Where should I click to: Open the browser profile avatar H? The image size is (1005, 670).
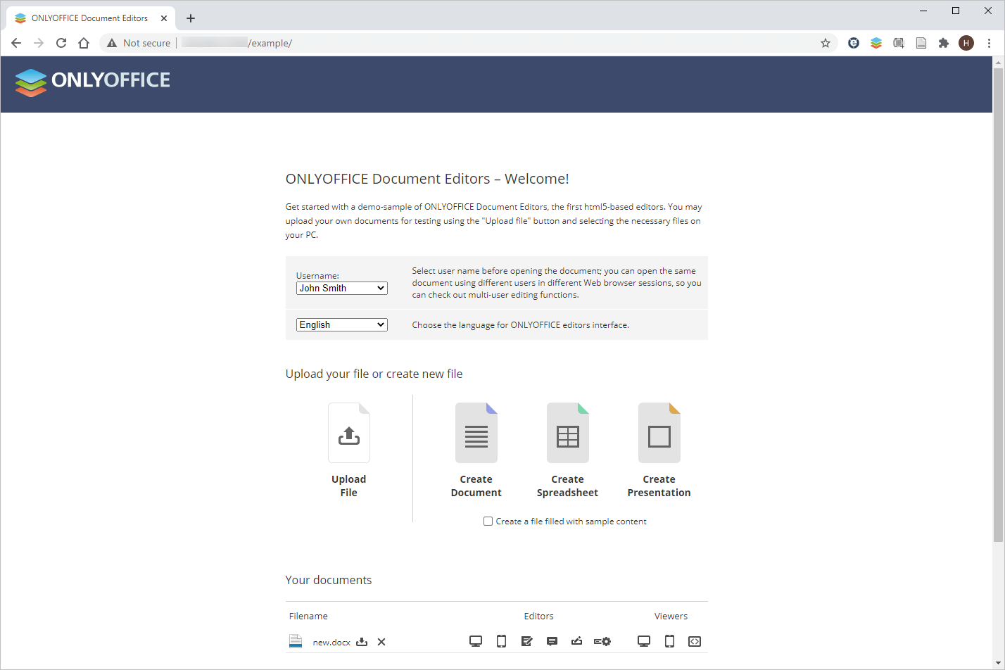(966, 43)
